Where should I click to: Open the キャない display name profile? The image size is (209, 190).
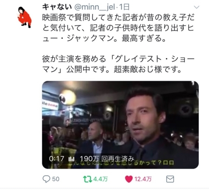(57, 7)
